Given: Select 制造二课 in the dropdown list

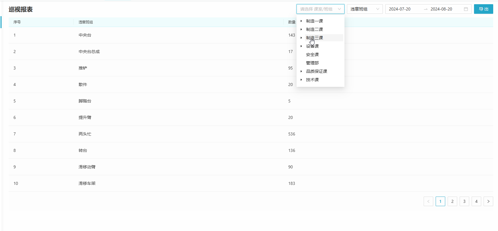Looking at the screenshot, I should click(x=315, y=29).
